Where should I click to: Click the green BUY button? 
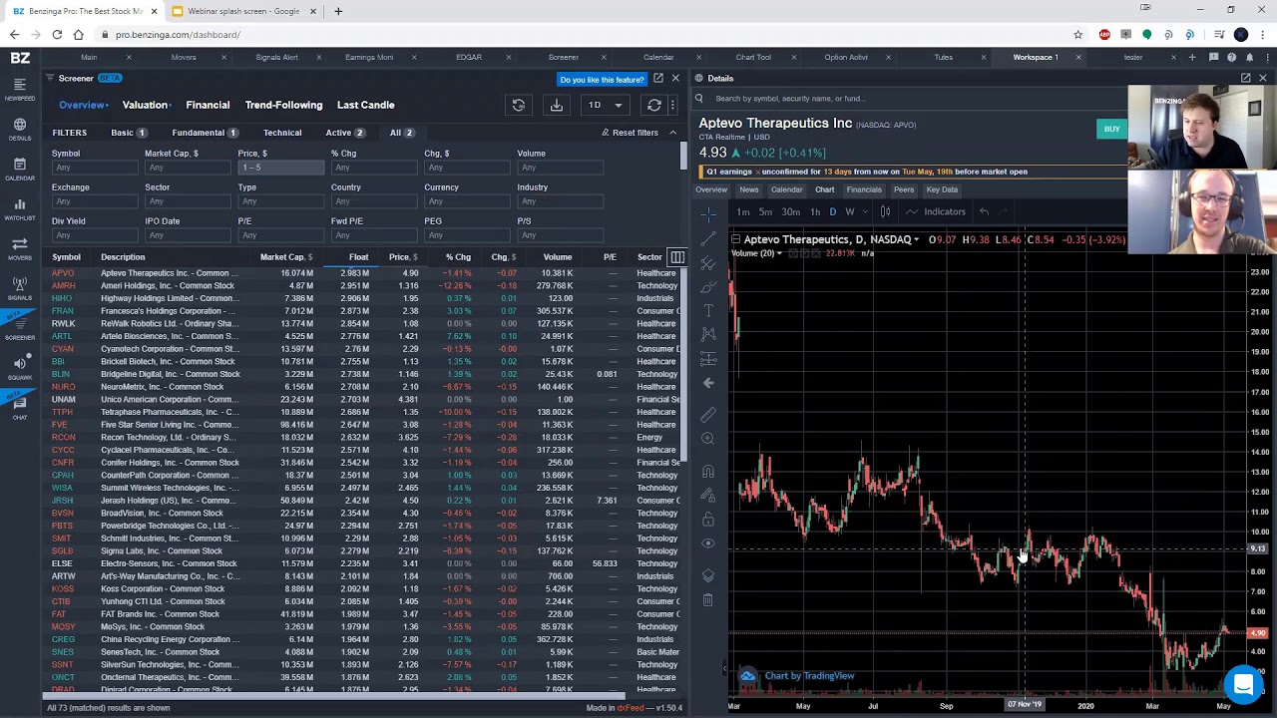1111,129
